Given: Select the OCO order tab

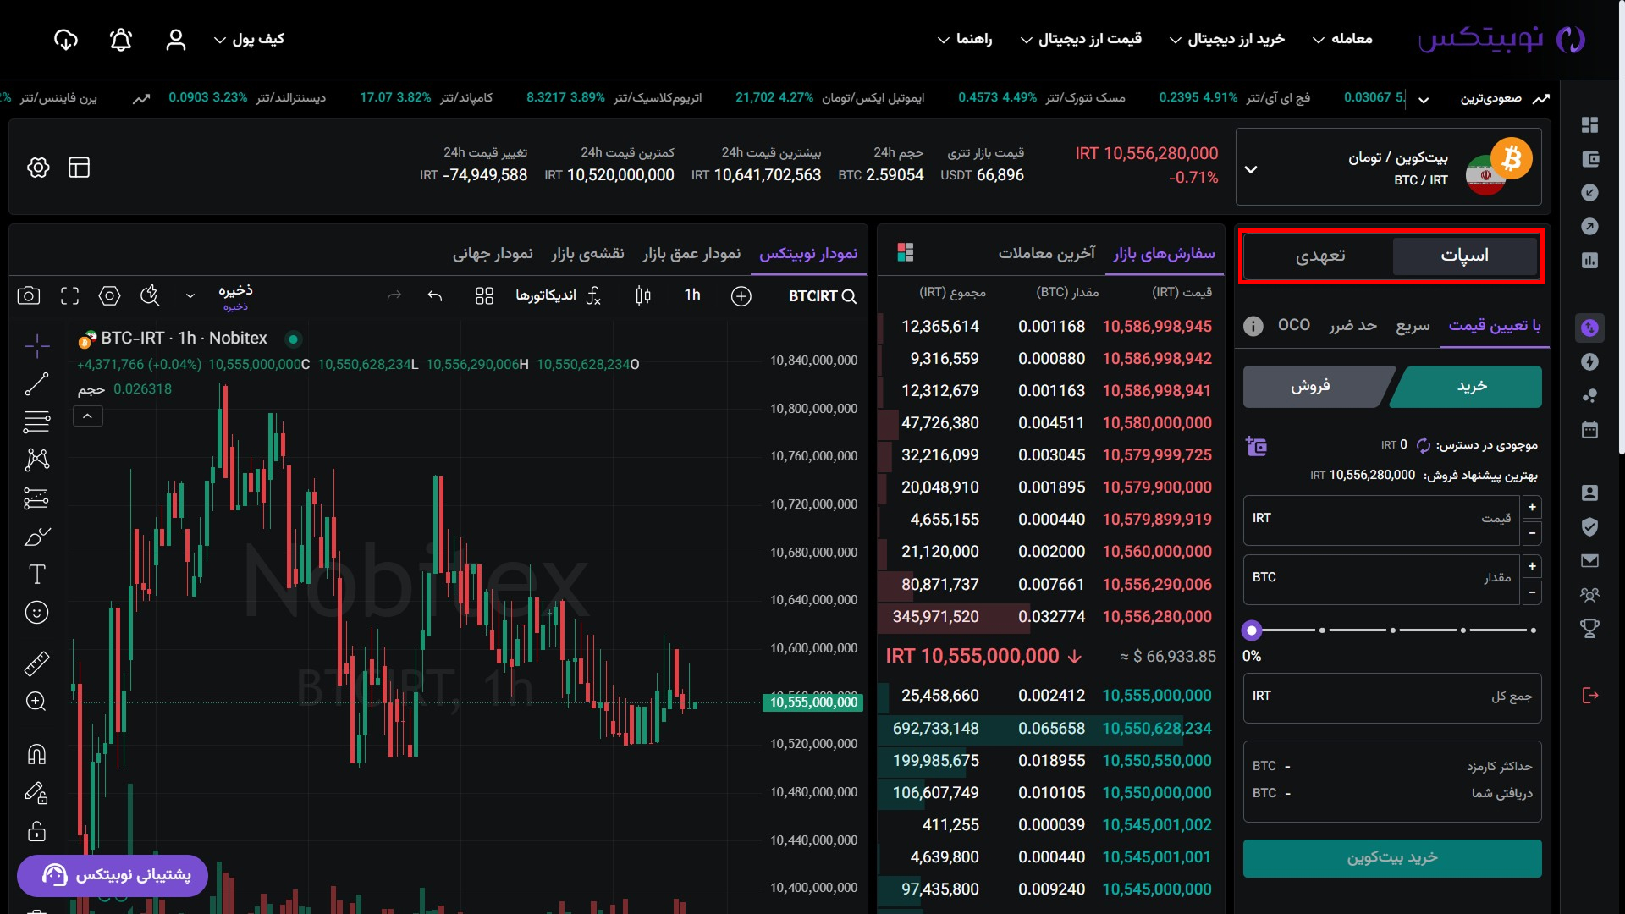Looking at the screenshot, I should click(x=1294, y=325).
